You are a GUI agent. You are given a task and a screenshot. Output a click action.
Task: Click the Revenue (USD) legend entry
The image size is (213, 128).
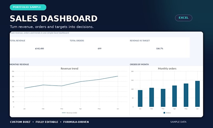70,113
